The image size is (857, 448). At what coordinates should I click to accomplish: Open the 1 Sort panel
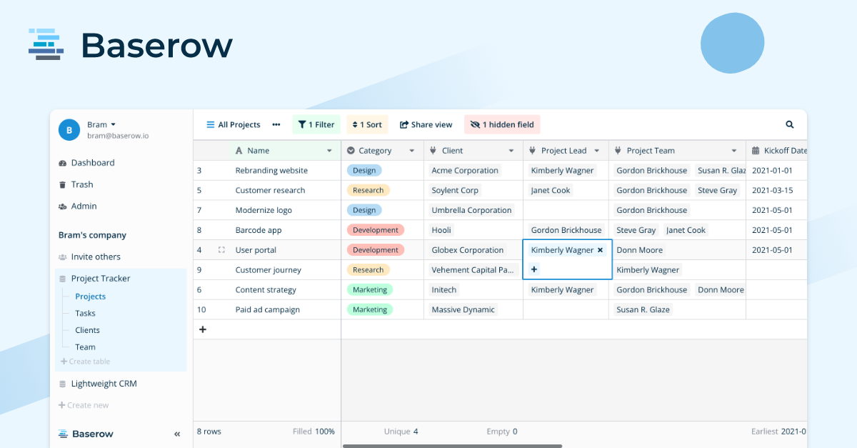(x=366, y=124)
